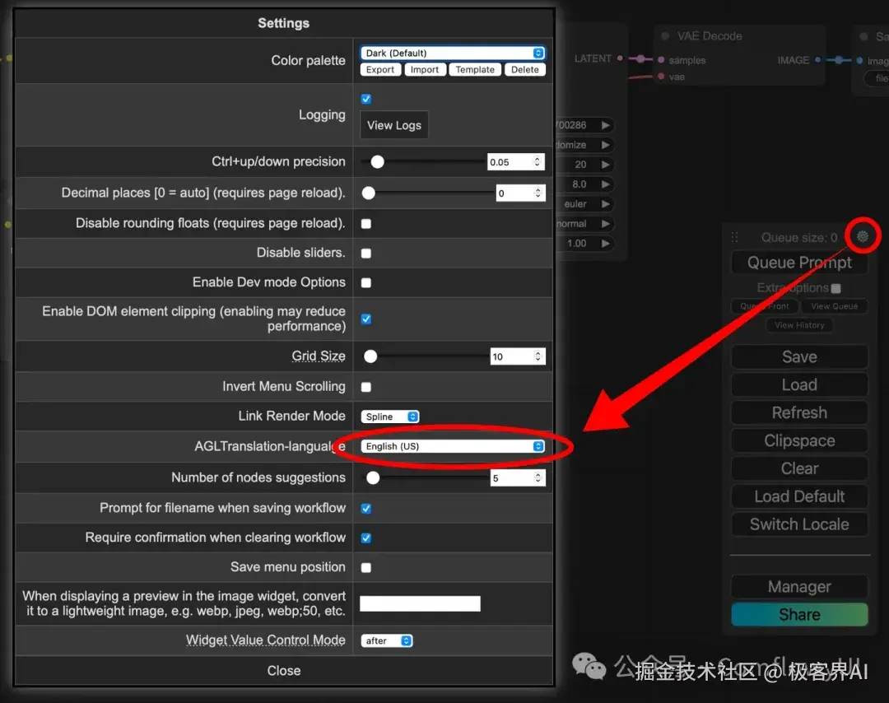Click the Share button

799,615
